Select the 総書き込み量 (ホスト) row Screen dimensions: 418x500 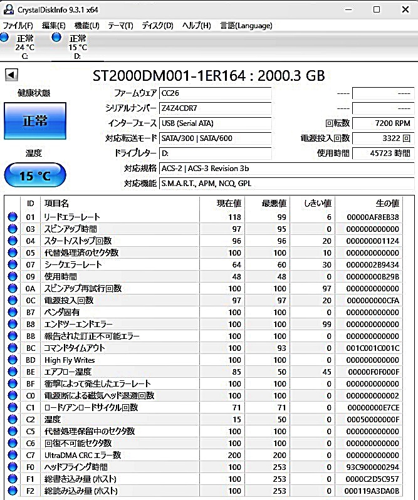click(x=204, y=479)
